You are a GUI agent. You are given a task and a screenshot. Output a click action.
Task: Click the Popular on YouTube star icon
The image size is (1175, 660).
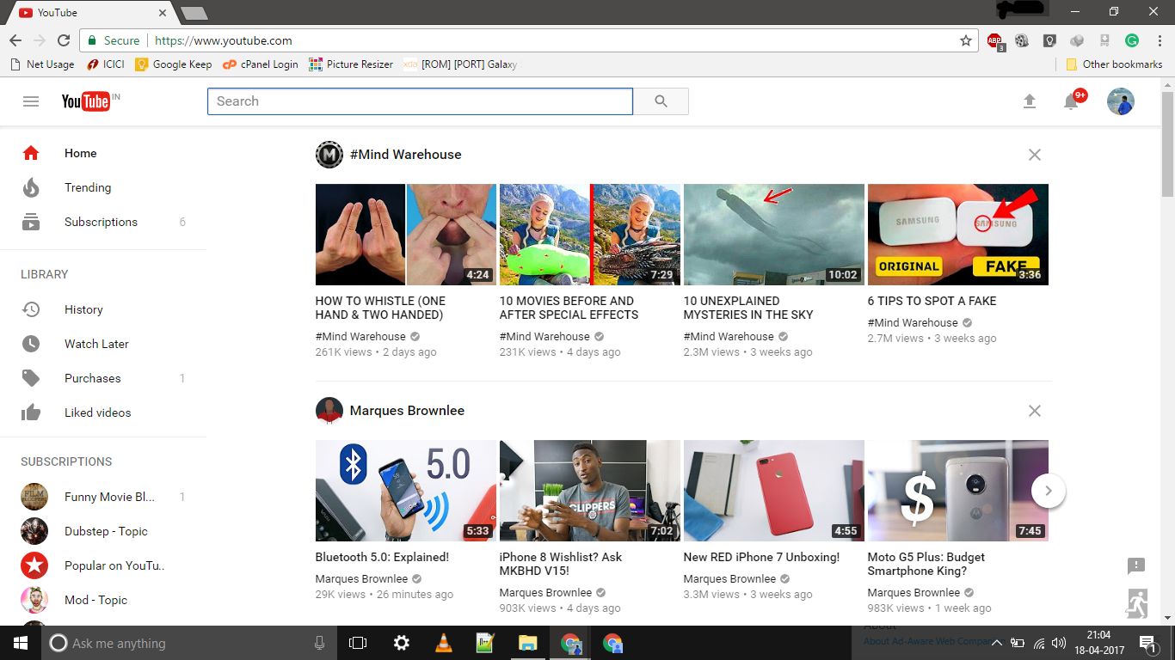[x=34, y=565]
